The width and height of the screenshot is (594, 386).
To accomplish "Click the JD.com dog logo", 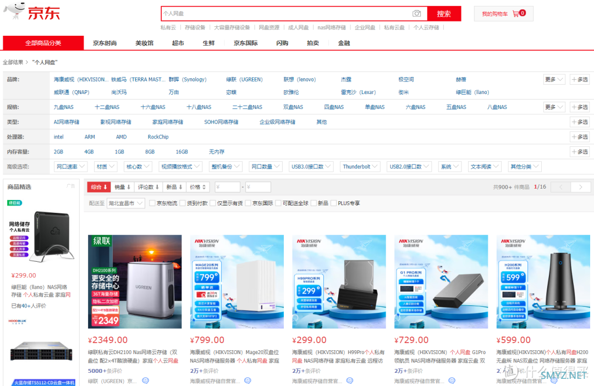I will tap(14, 10).
